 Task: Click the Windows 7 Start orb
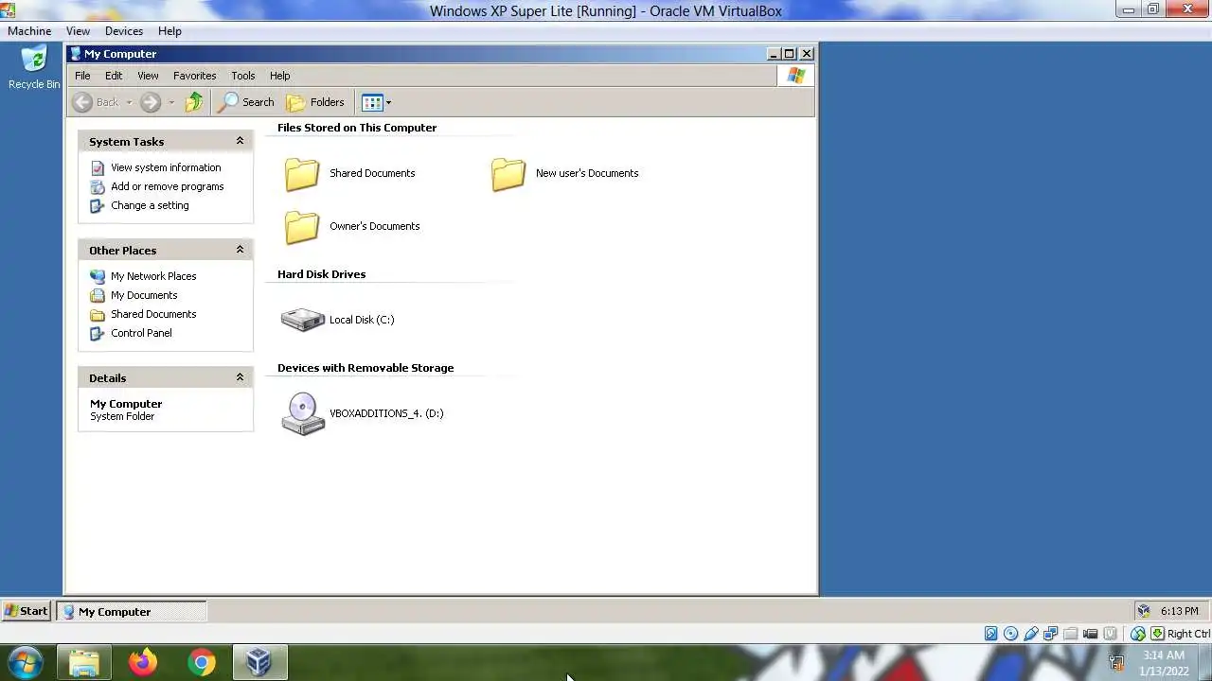26,662
